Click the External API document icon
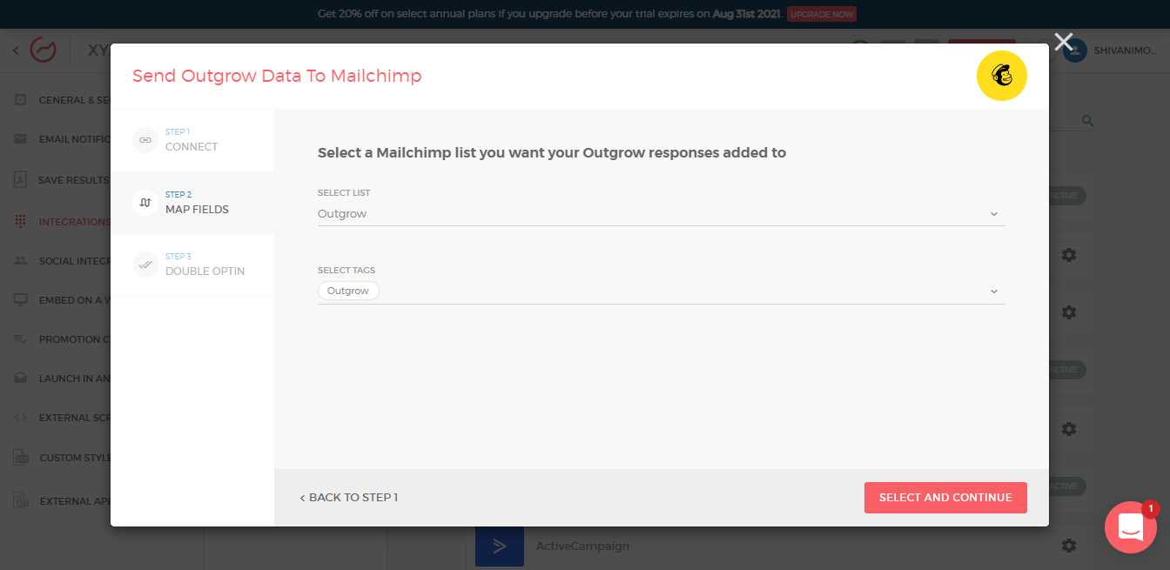The width and height of the screenshot is (1170, 570). pyautogui.click(x=21, y=500)
